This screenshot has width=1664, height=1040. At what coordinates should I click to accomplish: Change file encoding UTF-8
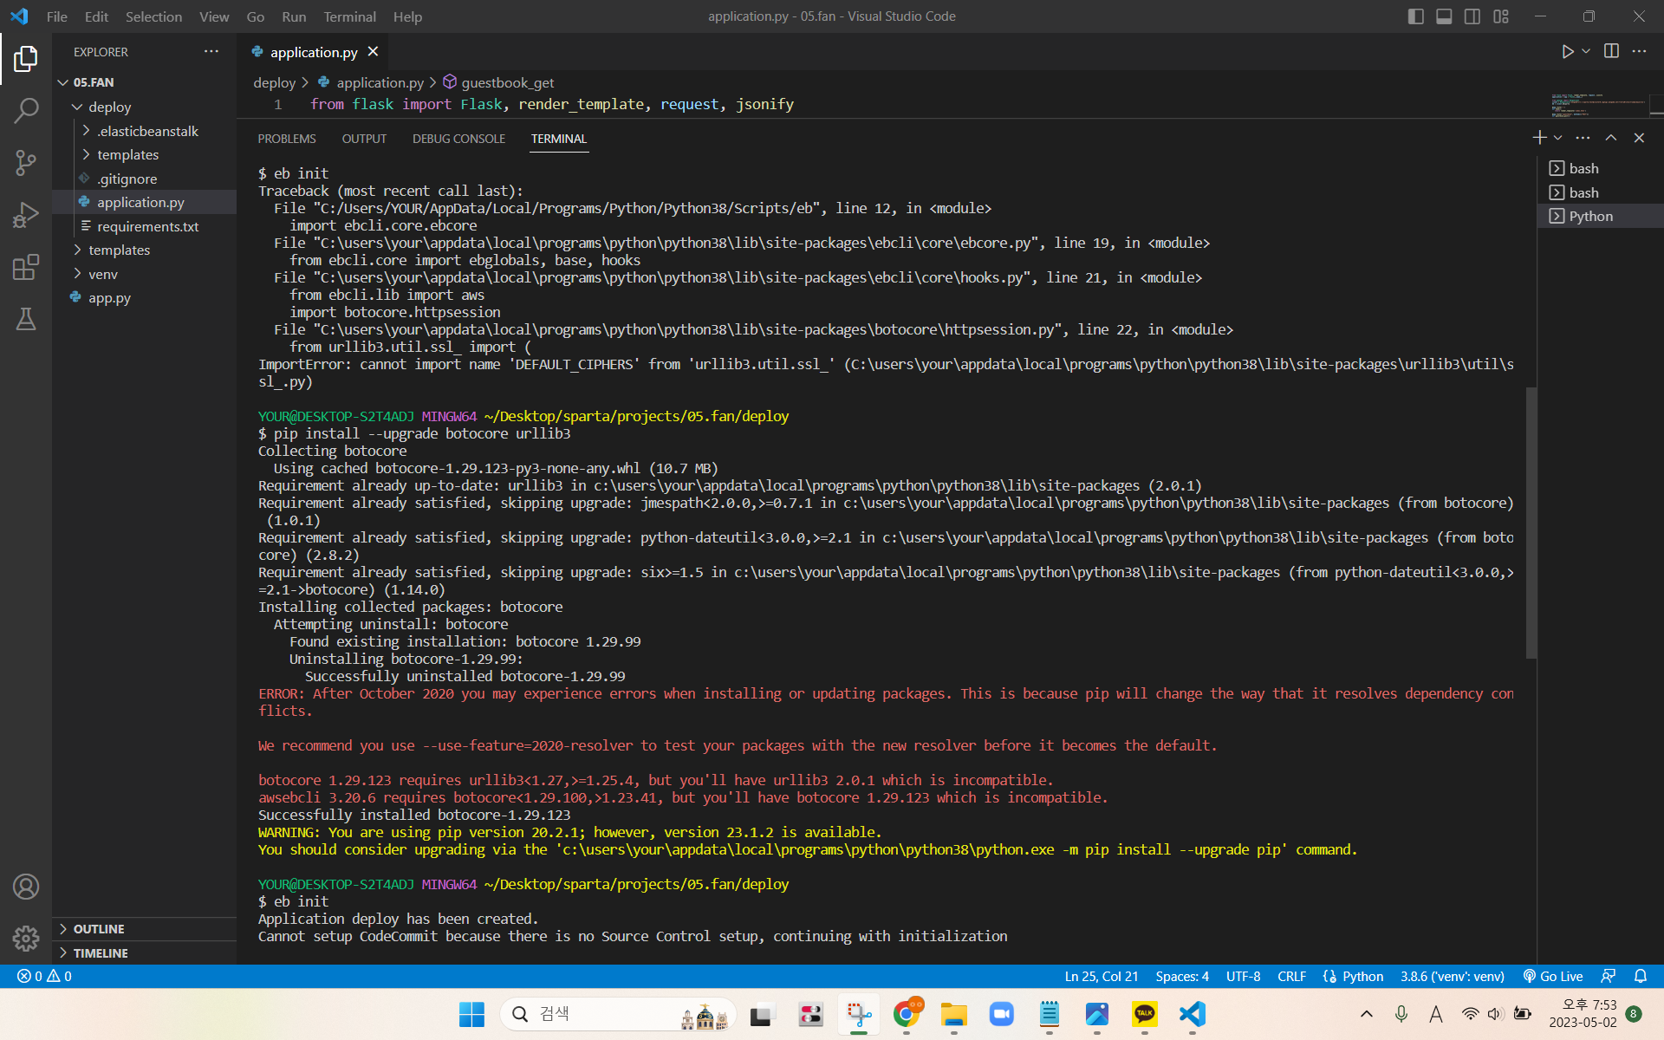(1244, 976)
